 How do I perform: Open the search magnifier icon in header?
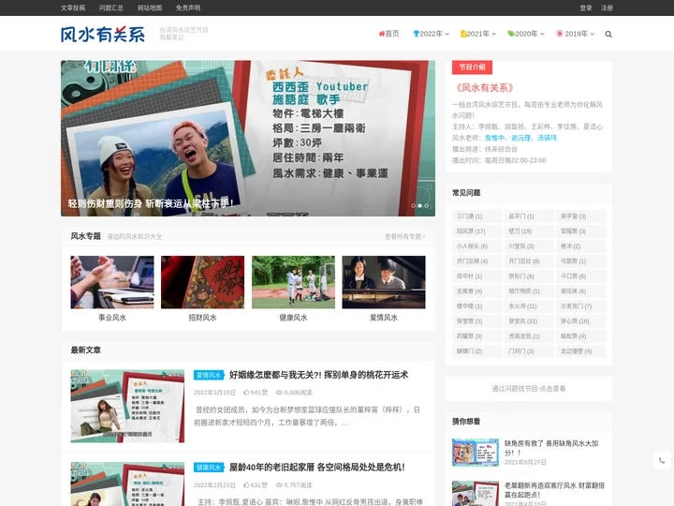[608, 34]
